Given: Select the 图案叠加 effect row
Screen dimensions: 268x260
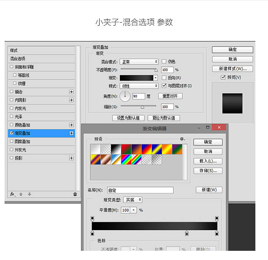Looking at the screenshot, I should coord(41,141).
